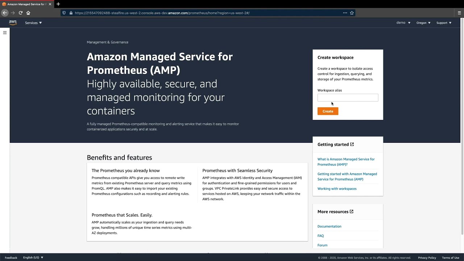The image size is (464, 261).
Task: Open the hamburger side navigation menu
Action: [5, 33]
